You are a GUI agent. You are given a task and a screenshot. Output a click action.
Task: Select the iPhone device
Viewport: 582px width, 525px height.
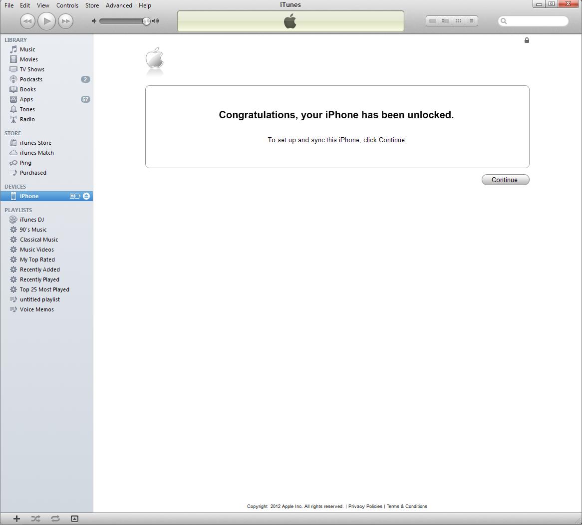click(46, 196)
